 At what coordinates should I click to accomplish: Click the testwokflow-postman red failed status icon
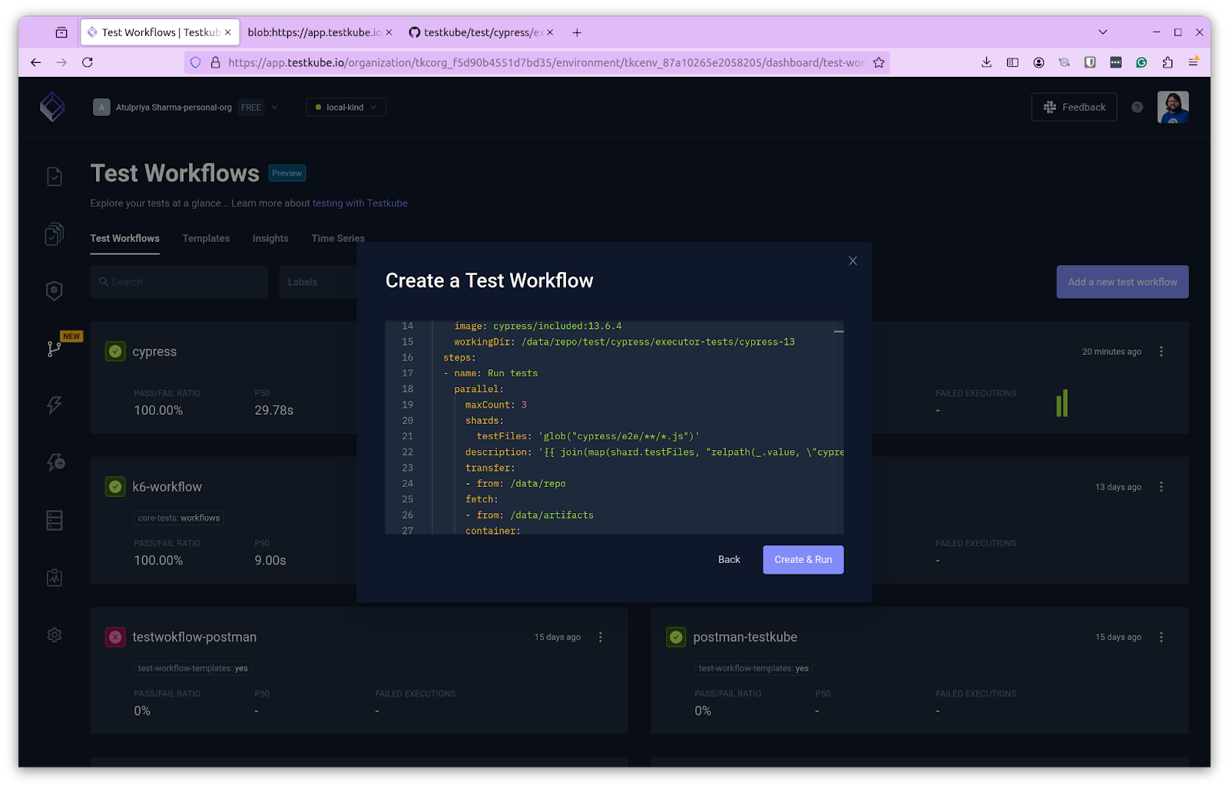[x=115, y=637]
